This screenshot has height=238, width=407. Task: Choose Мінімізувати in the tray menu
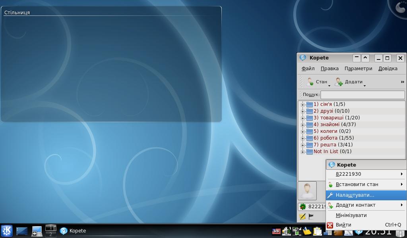tap(366, 215)
